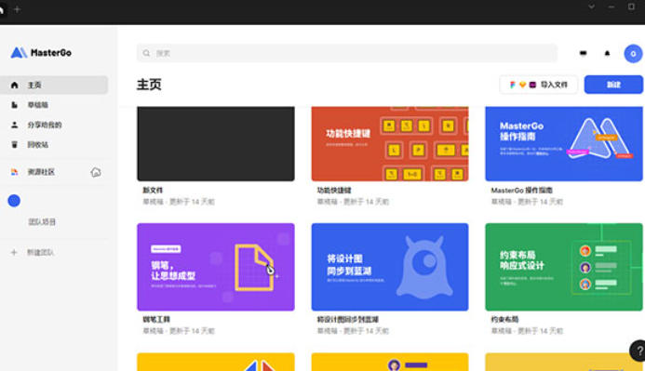Image resolution: width=645 pixels, height=371 pixels.
Task: Click the 约束布局 file name text
Action: pos(504,319)
